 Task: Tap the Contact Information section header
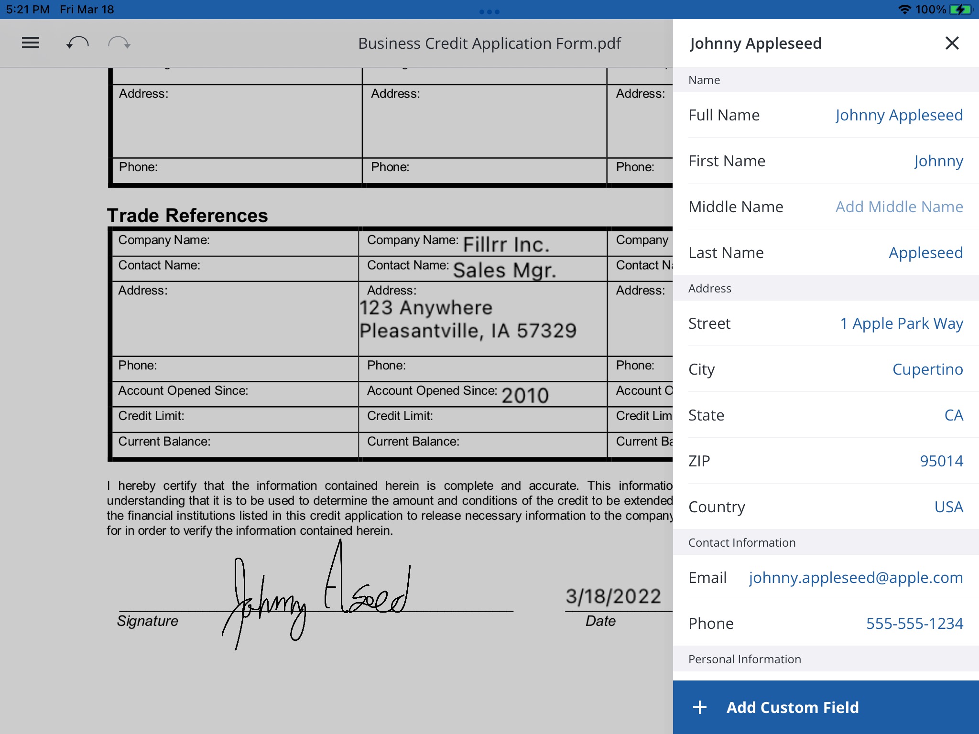point(826,542)
